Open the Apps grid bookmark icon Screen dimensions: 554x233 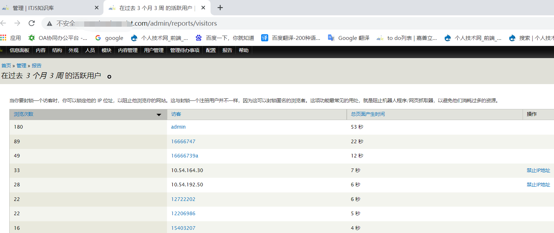[4, 38]
